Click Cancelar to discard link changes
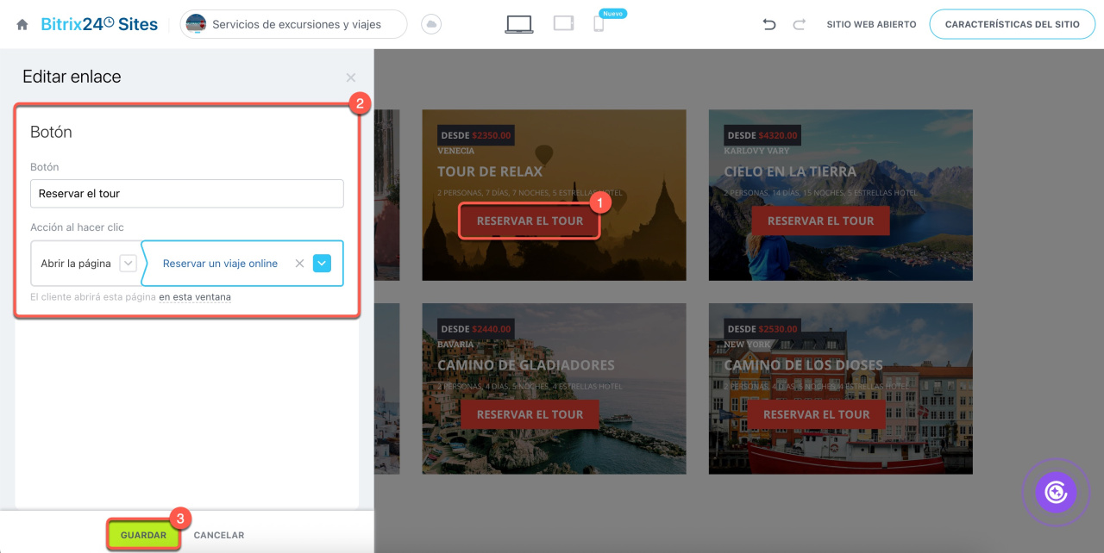 coord(219,535)
